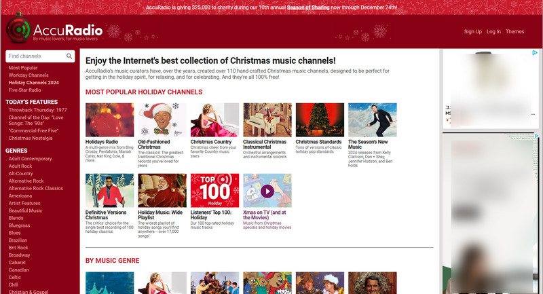Go to Most Popular channels
The height and width of the screenshot is (294, 543).
(x=23, y=68)
